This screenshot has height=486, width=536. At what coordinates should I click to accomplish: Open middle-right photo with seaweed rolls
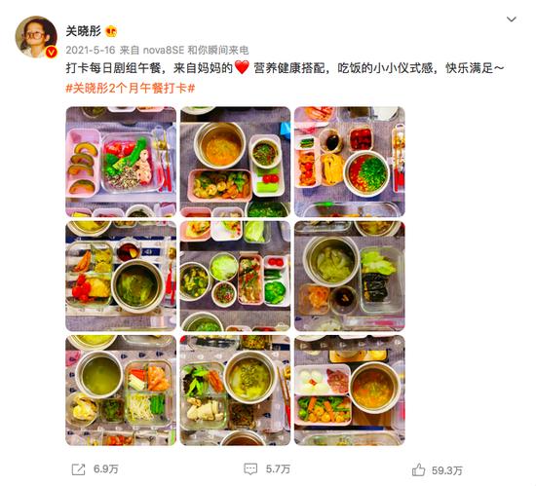[x=350, y=276]
